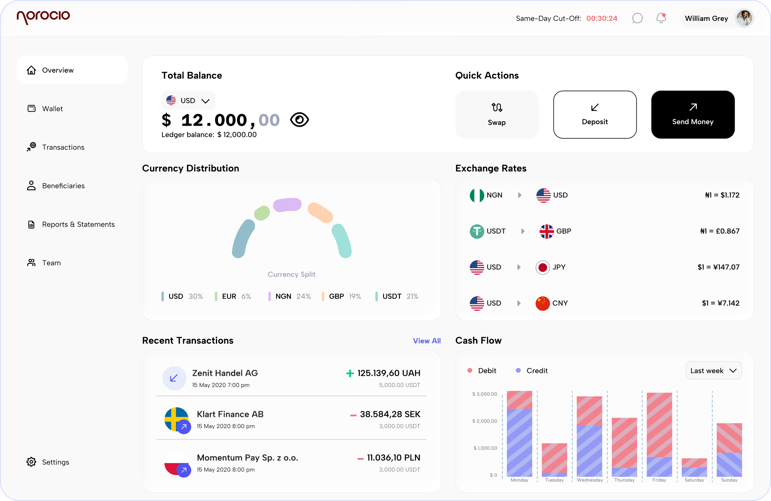The width and height of the screenshot is (771, 501).
Task: Expand the Last week period dropdown
Action: pos(713,371)
